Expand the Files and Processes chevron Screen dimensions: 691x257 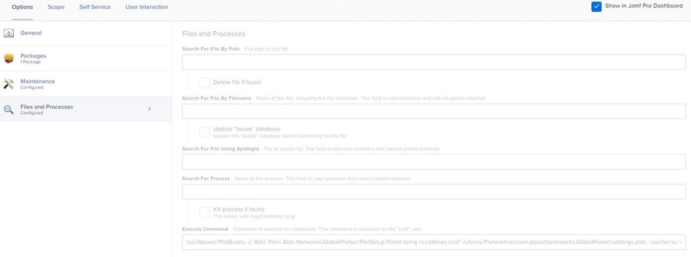(x=149, y=108)
